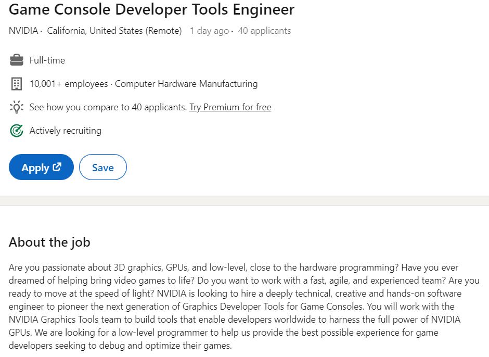Click the building company size icon
This screenshot has height=357, width=489.
click(x=17, y=84)
